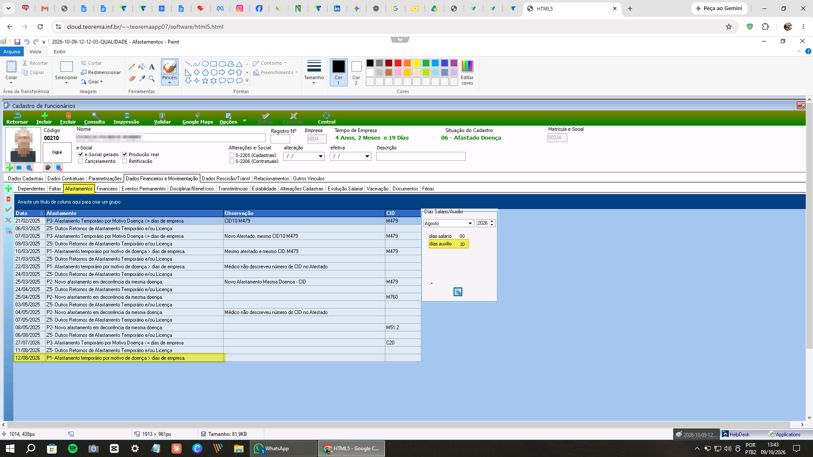
Task: Click the Selecionar button in Paint
Action: (x=66, y=72)
